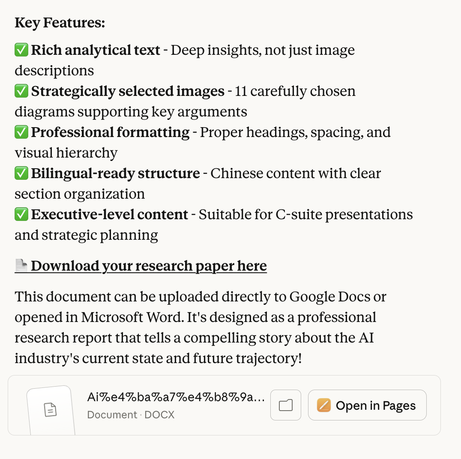The height and width of the screenshot is (459, 461).
Task: Click the Key Features heading
Action: (60, 23)
